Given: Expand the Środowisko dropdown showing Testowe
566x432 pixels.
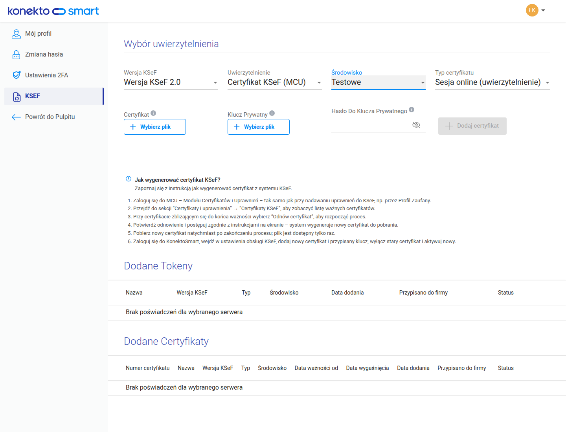Looking at the screenshot, I should [x=379, y=82].
